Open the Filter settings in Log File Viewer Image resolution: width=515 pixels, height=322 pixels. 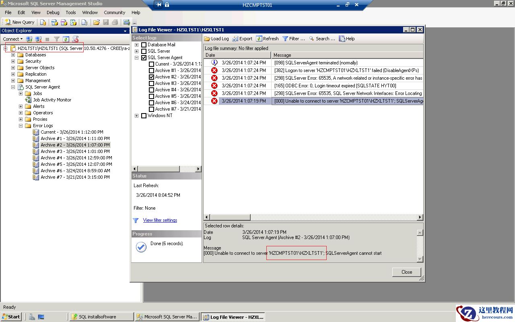pos(293,38)
